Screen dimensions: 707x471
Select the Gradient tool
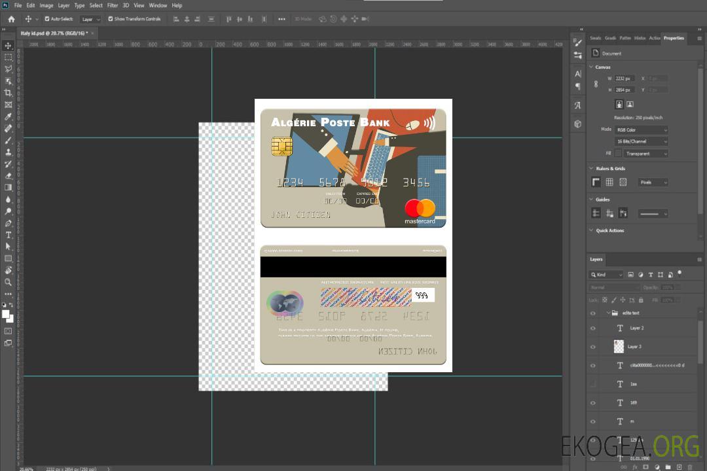coord(8,188)
